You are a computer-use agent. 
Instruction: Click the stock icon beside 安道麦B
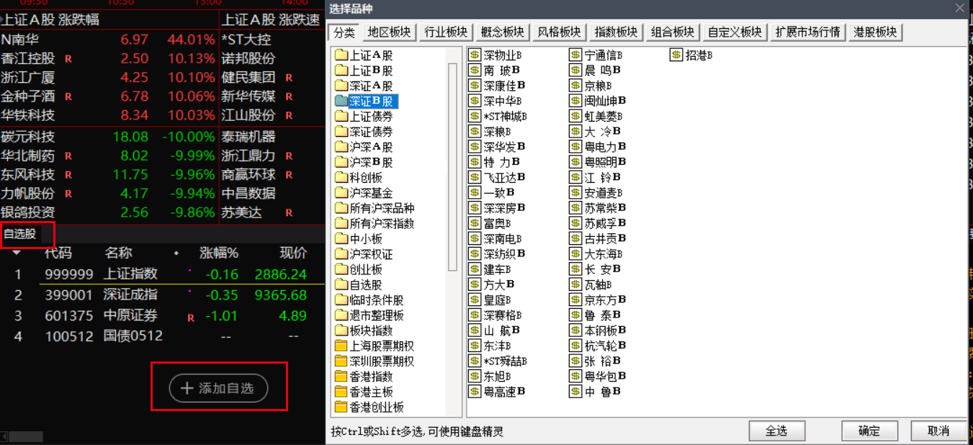click(x=575, y=193)
